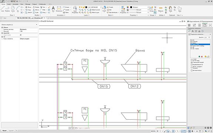Viewport: 213px width, 133px height.
Task: Click the red X delete-template icon
Action: (x=202, y=57)
